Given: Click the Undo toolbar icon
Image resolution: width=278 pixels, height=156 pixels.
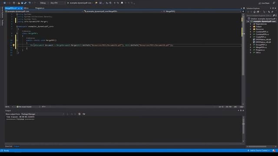Looking at the screenshot, I should click(30, 3).
